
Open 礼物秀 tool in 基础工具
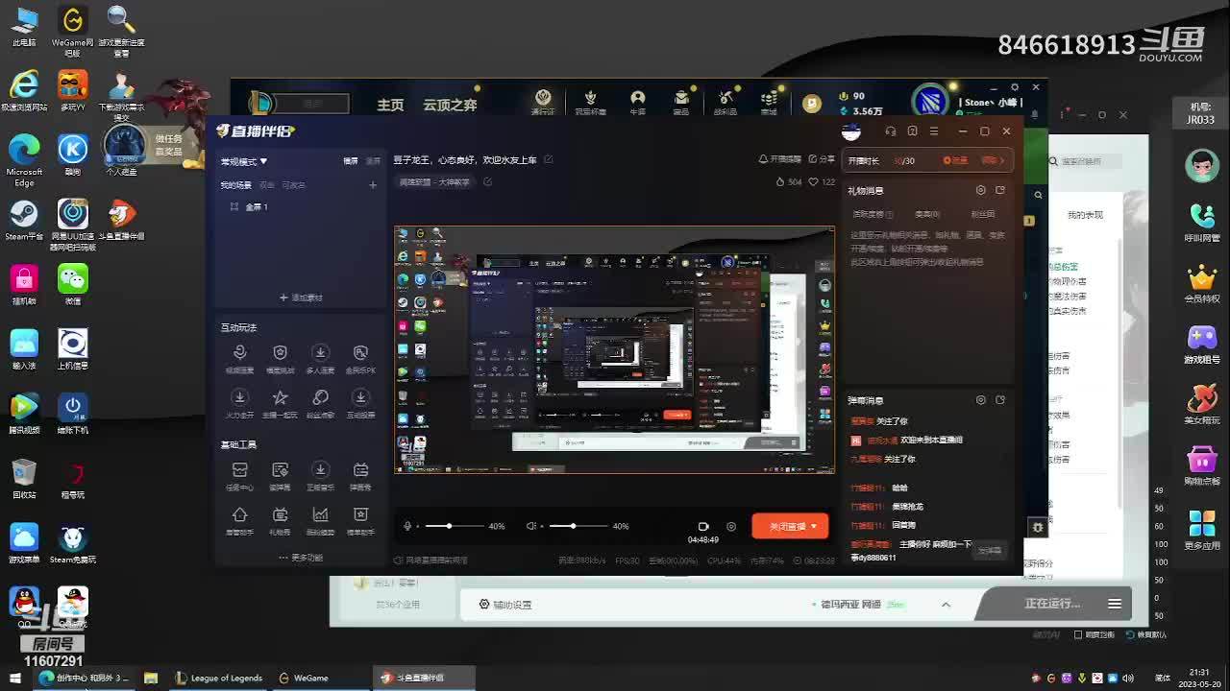click(280, 520)
